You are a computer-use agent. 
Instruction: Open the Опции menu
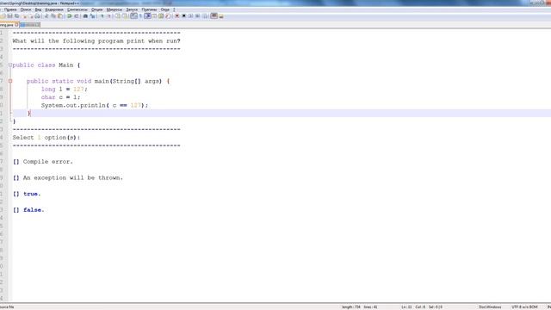96,9
